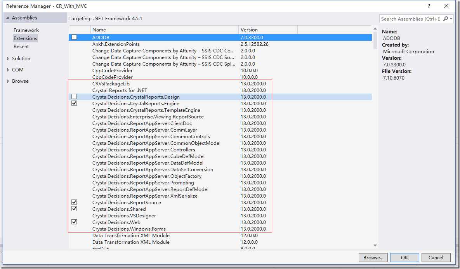Screen dimensions: 460x269
Task: Open the help question mark button
Action: [429, 6]
